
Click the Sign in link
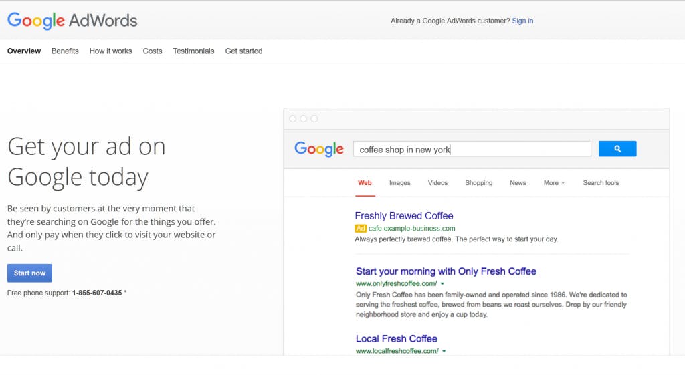click(x=522, y=21)
